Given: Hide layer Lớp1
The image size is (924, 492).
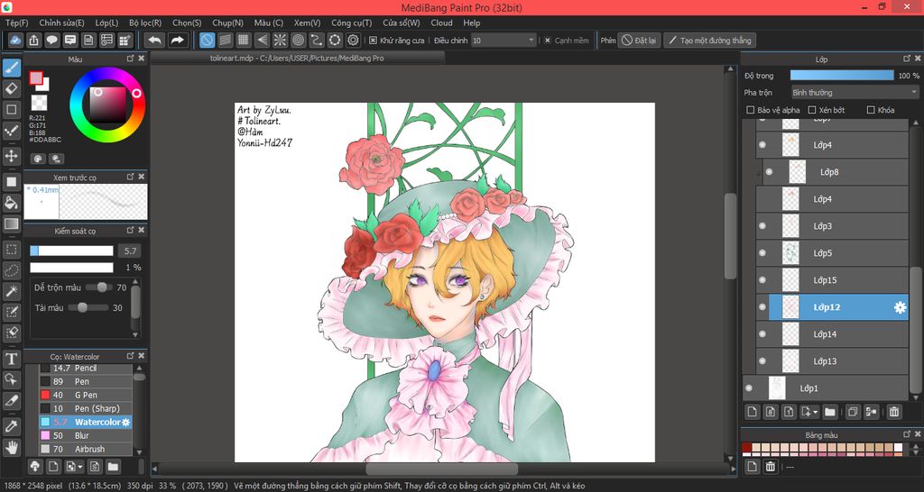Looking at the screenshot, I should click(749, 388).
